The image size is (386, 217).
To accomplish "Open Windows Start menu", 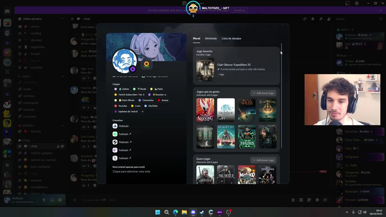I will click(157, 212).
